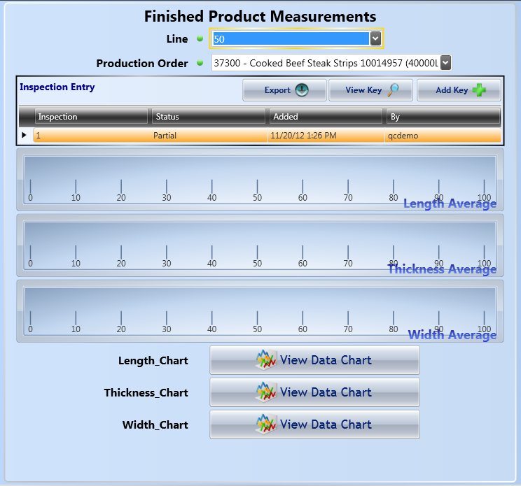Click the View Key magnifier icon

click(394, 90)
